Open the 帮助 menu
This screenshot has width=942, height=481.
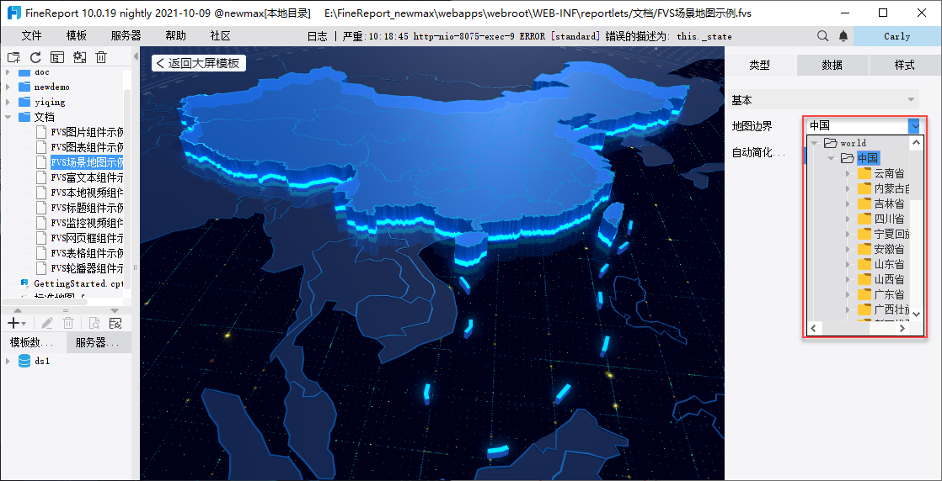click(175, 36)
